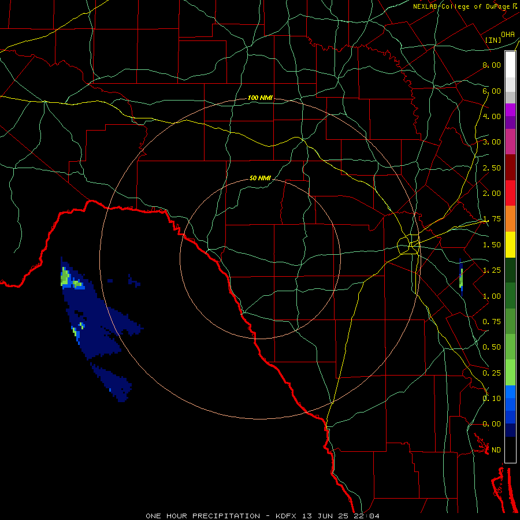Screen dimensions: 520x520
Task: Click the 0.10 legend value
Action: point(492,399)
